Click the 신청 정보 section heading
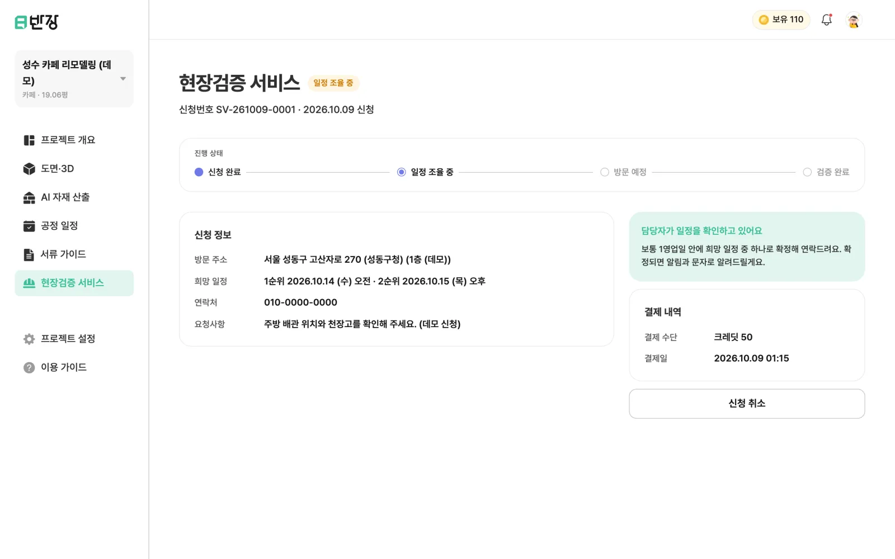The width and height of the screenshot is (895, 559). tap(213, 235)
